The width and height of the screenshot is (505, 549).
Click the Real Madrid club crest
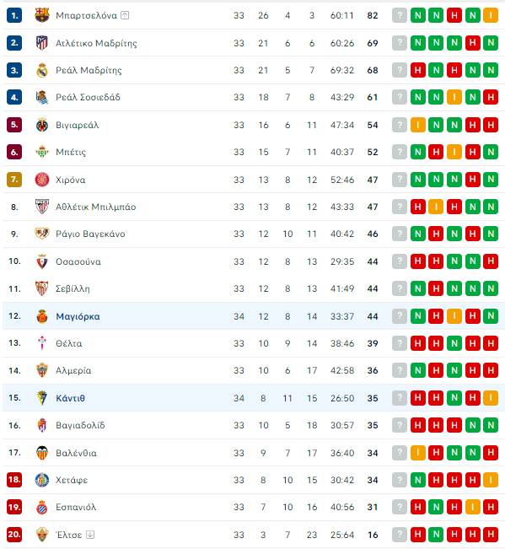[42, 70]
